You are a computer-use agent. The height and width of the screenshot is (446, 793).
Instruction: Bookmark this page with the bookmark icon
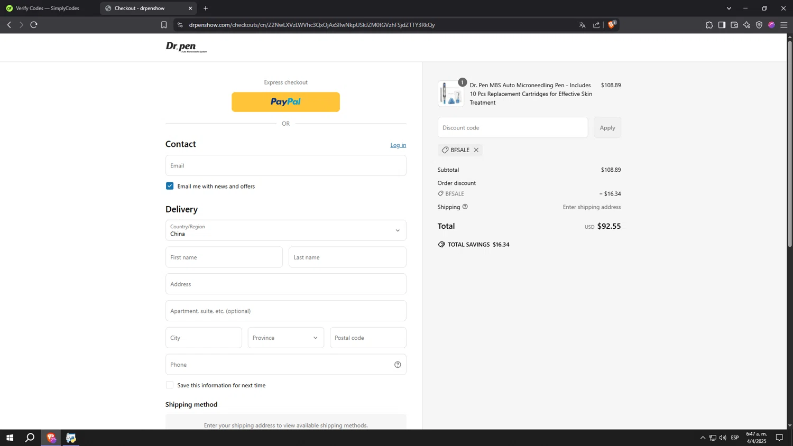(x=164, y=25)
